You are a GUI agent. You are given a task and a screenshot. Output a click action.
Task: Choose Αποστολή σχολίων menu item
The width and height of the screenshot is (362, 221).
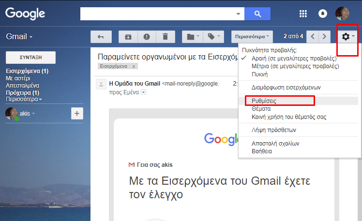275,144
